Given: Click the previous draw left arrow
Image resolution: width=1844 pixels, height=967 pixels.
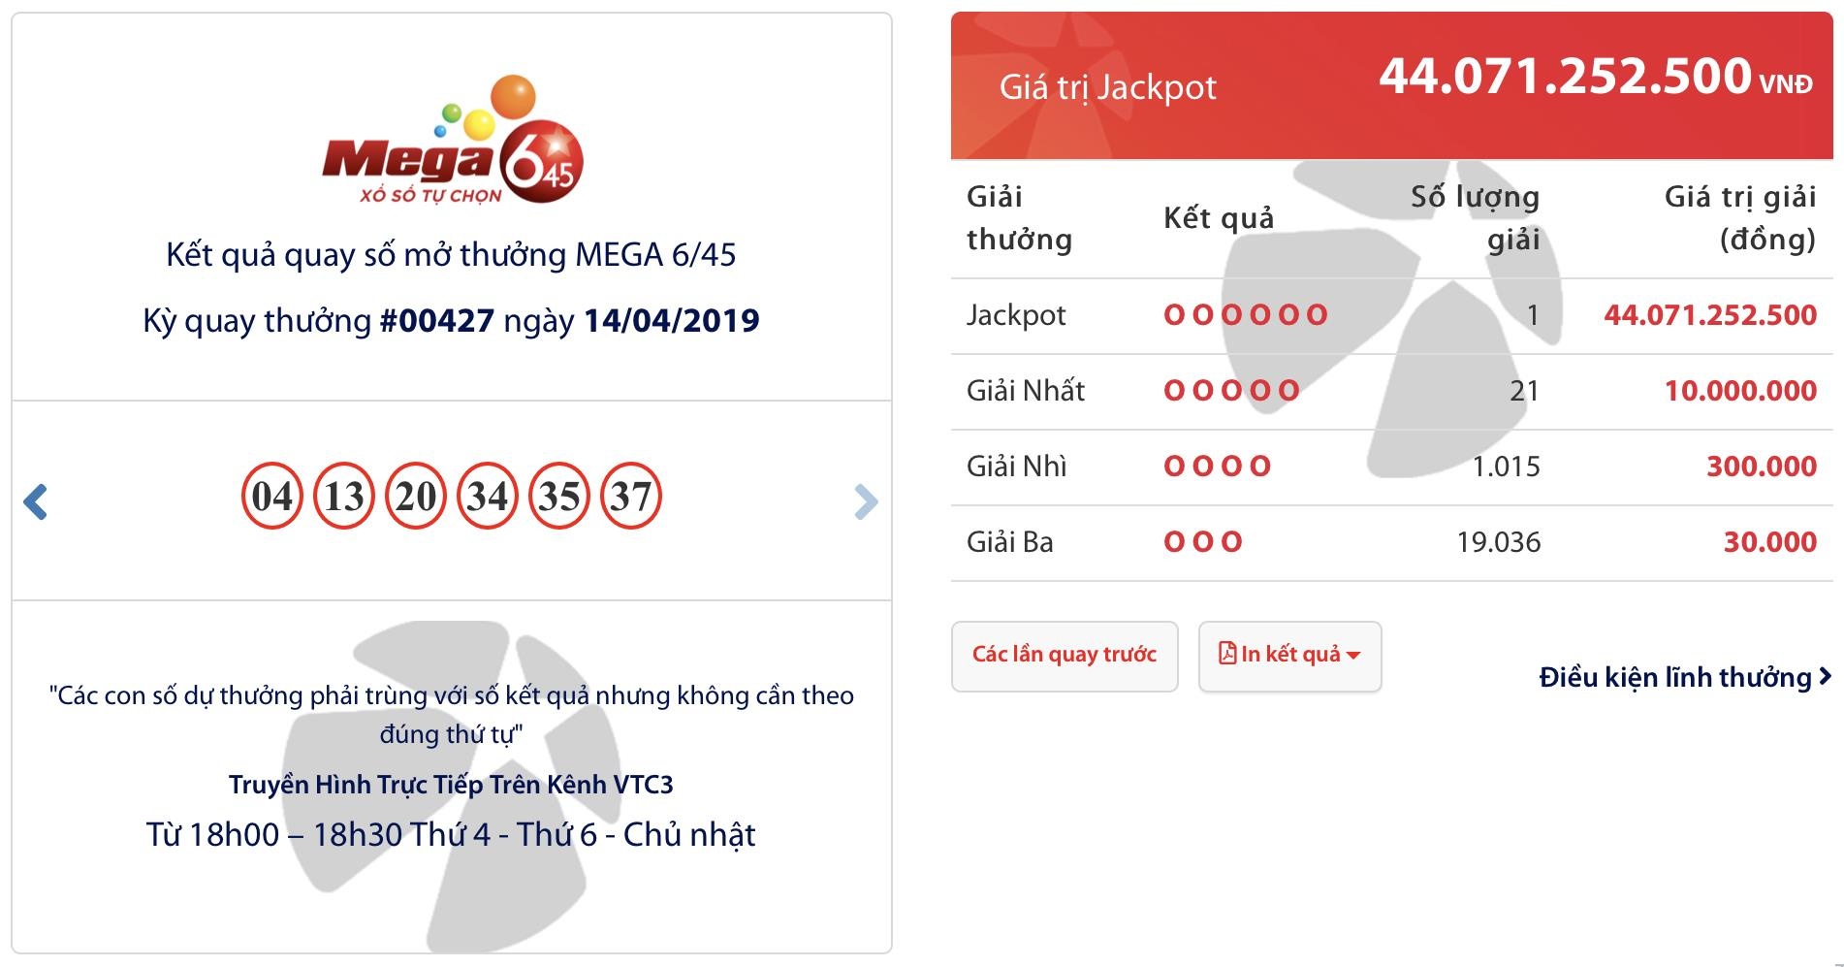Looking at the screenshot, I should (x=36, y=501).
